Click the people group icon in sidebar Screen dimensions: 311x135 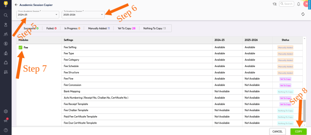coord(5,34)
